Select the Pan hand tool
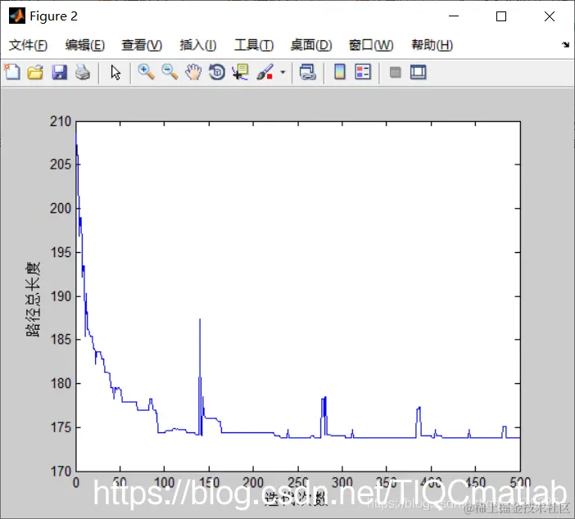Image resolution: width=575 pixels, height=519 pixels. point(193,72)
